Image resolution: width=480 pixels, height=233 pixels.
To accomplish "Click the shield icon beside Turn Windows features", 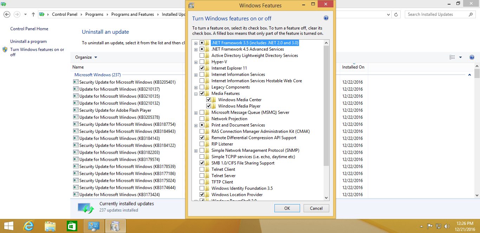I will pos(5,50).
